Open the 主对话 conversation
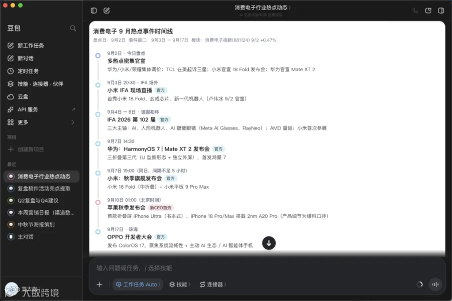This screenshot has height=301, width=452. pos(42,237)
